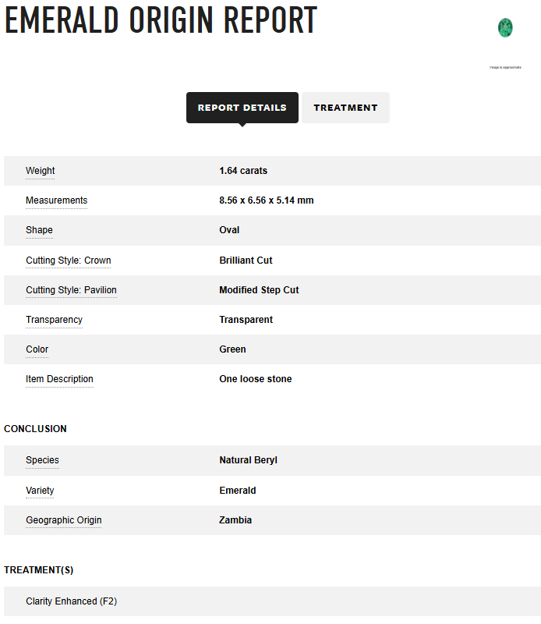Click the Species label
The height and width of the screenshot is (624, 541).
pyautogui.click(x=42, y=460)
